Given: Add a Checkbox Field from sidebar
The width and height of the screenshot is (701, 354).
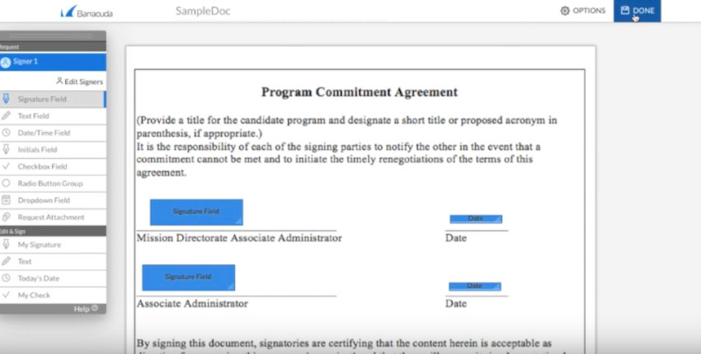Looking at the screenshot, I should point(42,166).
